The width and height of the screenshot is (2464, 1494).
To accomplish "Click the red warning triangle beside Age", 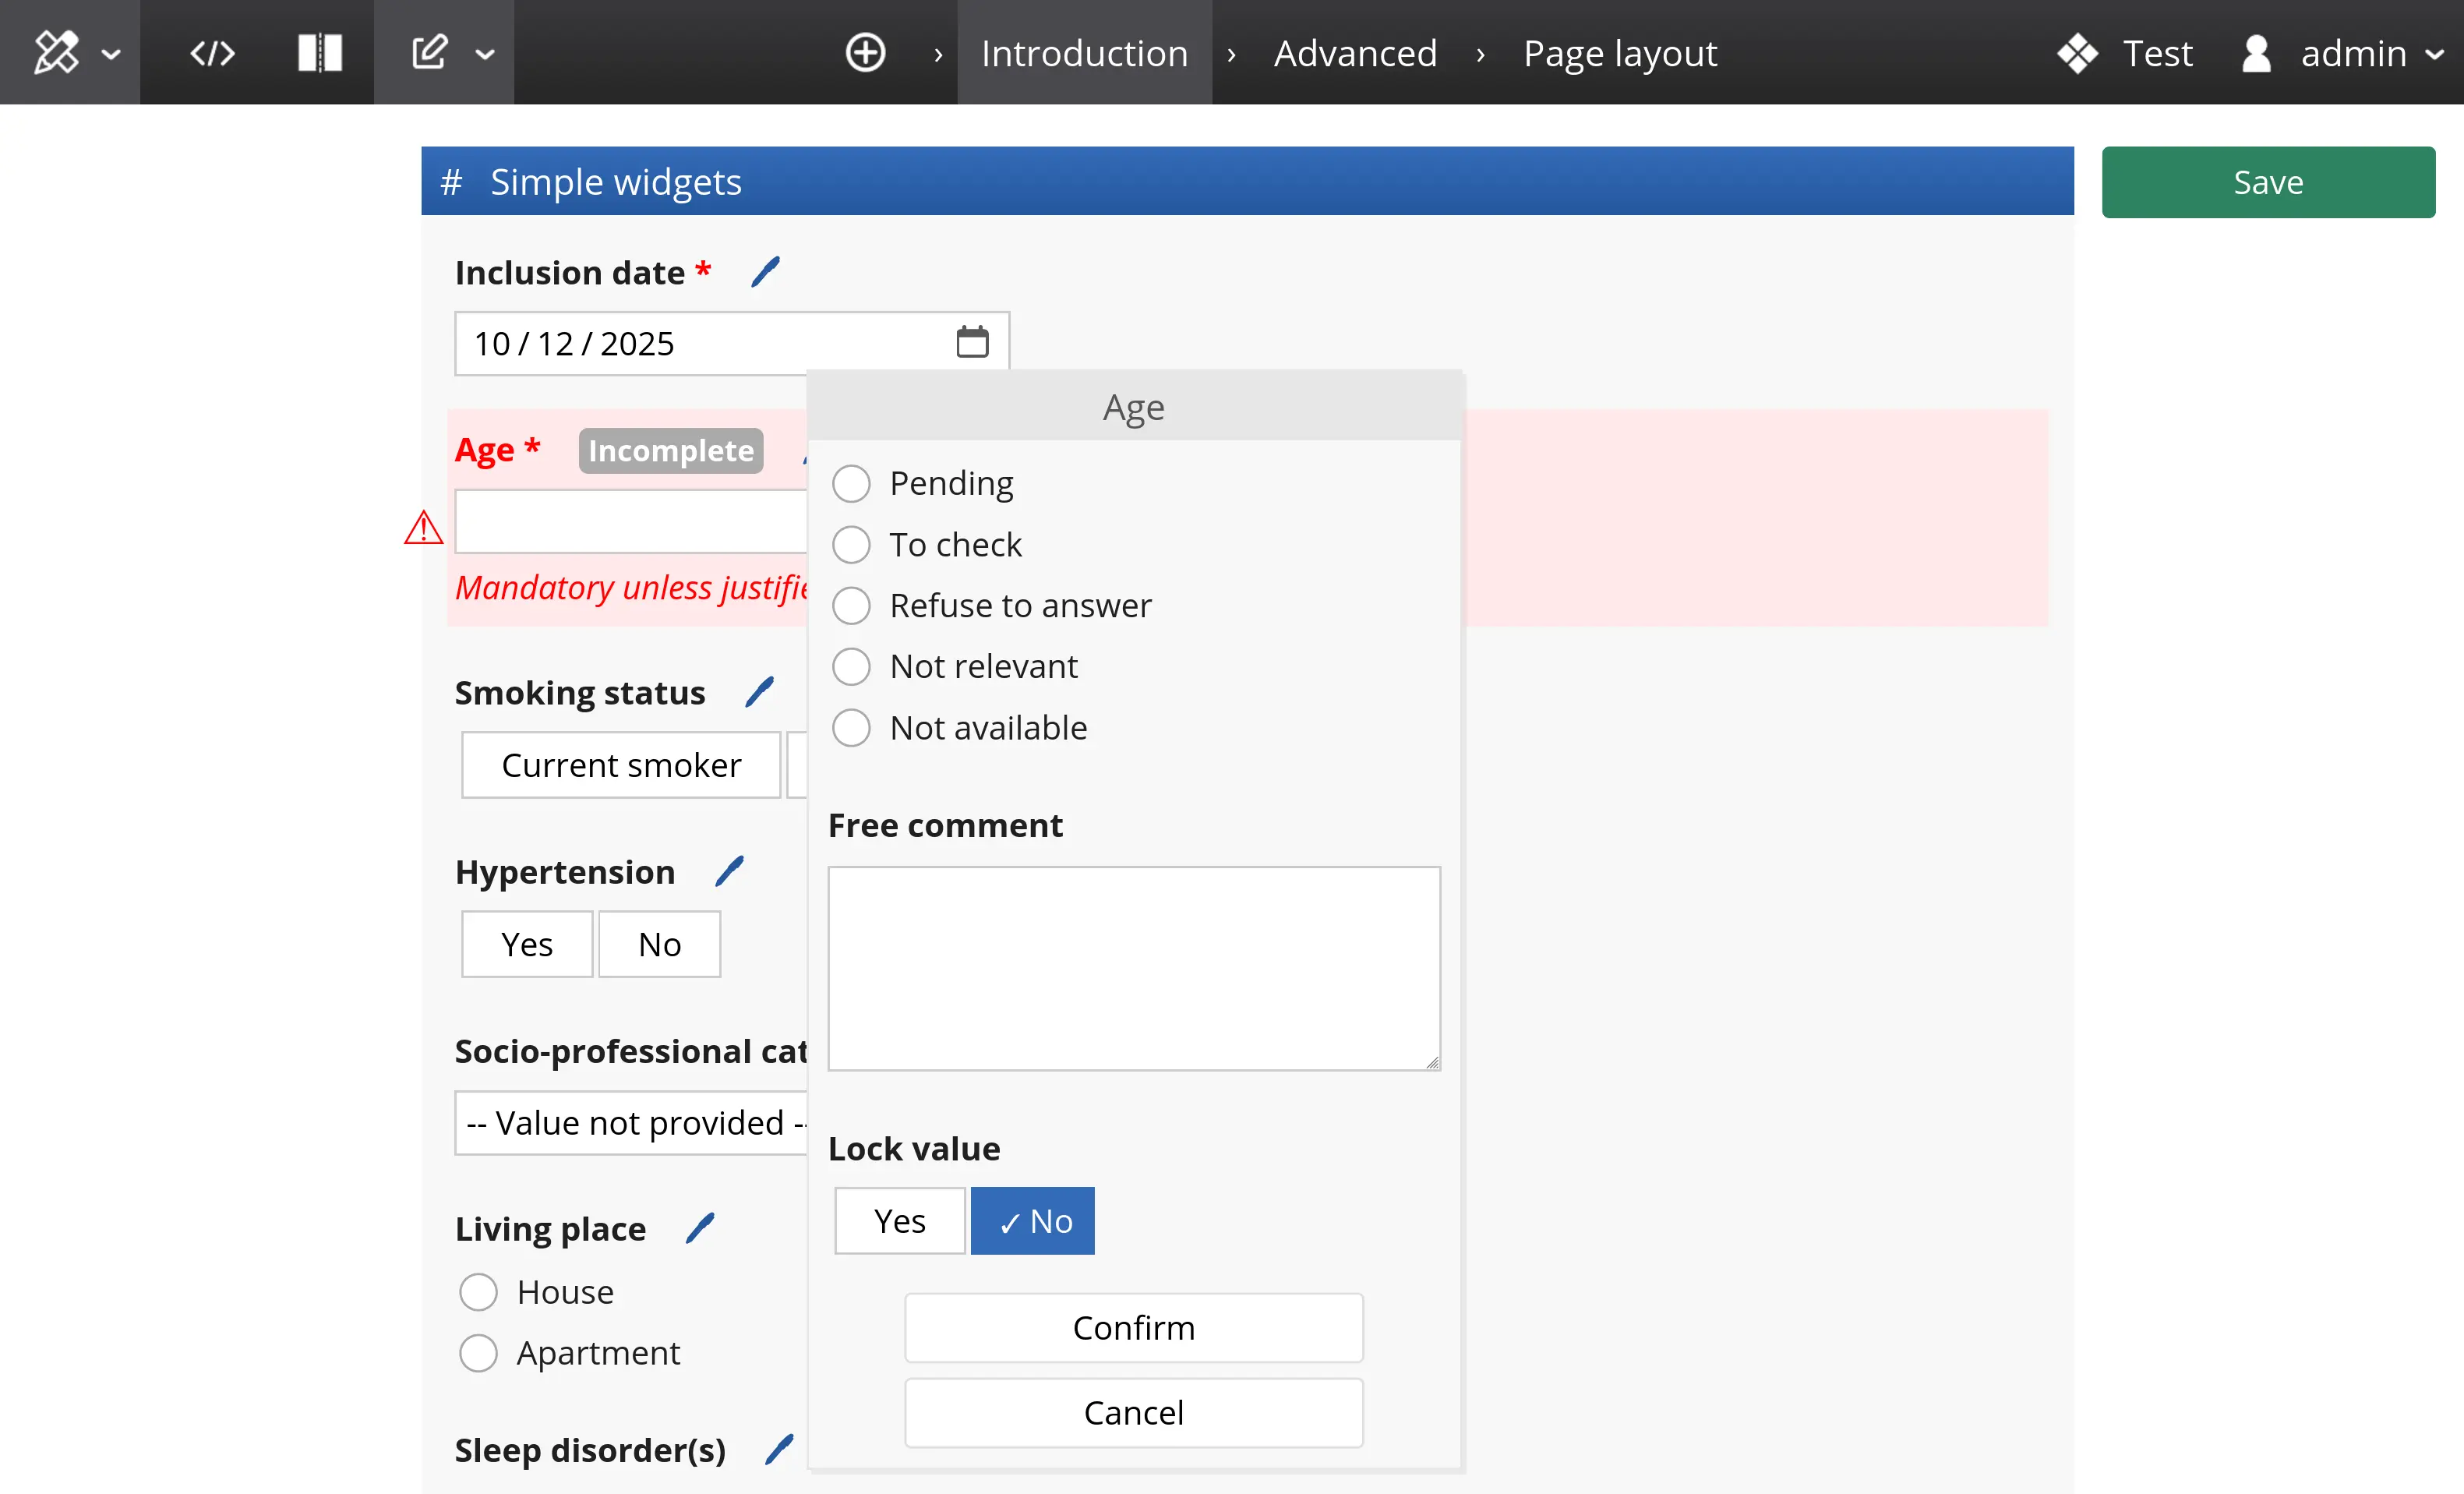I will [424, 527].
